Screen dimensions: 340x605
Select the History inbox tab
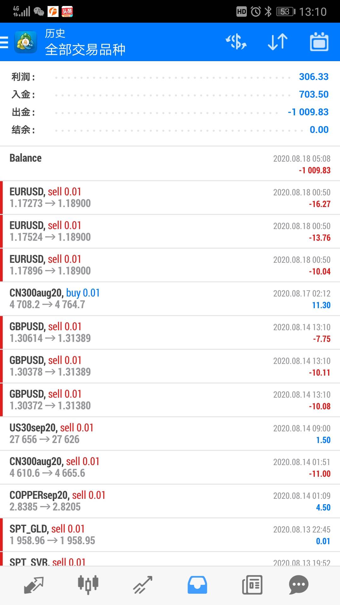tap(197, 585)
